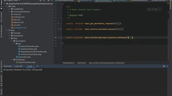The width and height of the screenshot is (172, 96).
Task: Run test_confirm_merchant_account via gutter arrow
Action: coord(58,29)
